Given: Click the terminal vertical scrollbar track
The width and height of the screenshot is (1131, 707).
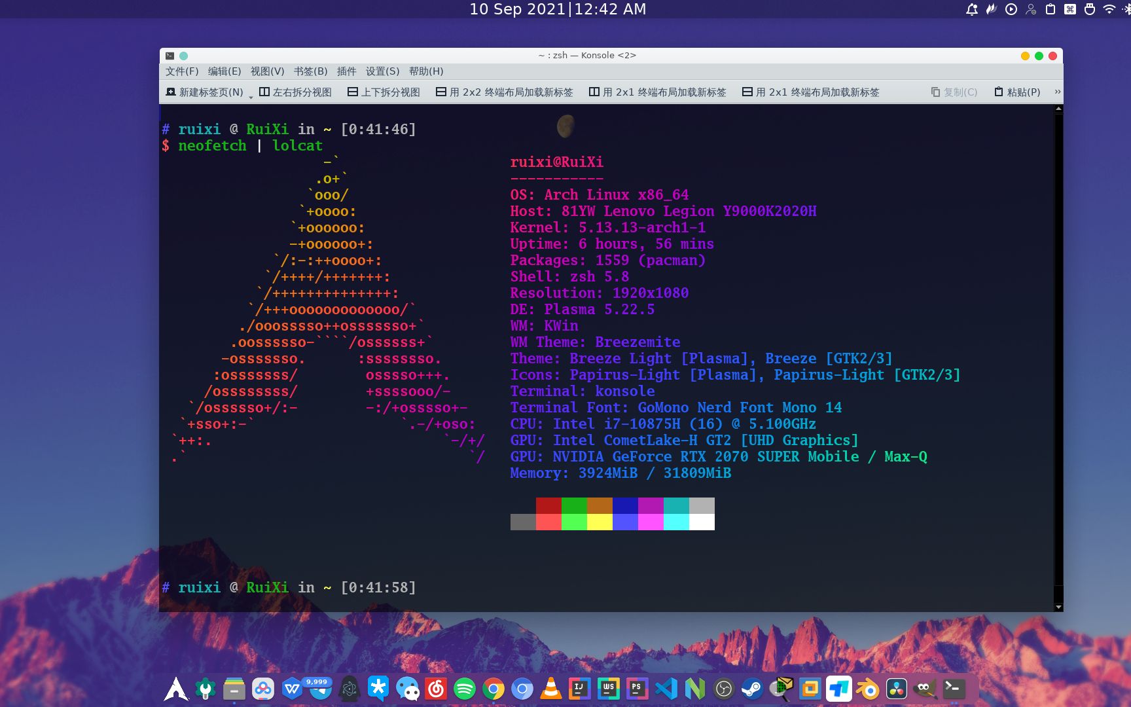Looking at the screenshot, I should tap(1058, 358).
